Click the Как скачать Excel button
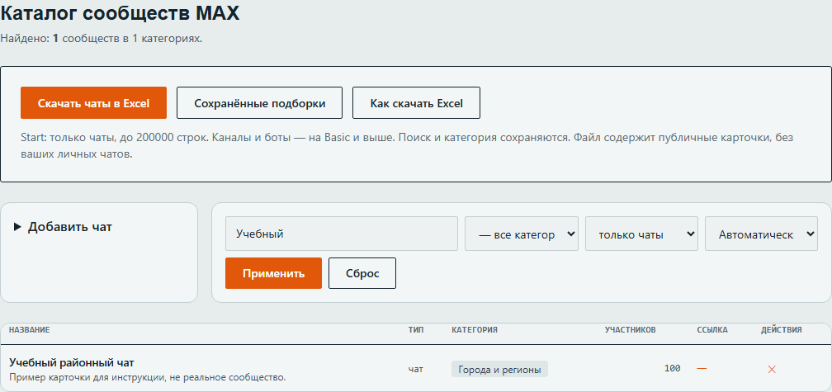 point(417,103)
